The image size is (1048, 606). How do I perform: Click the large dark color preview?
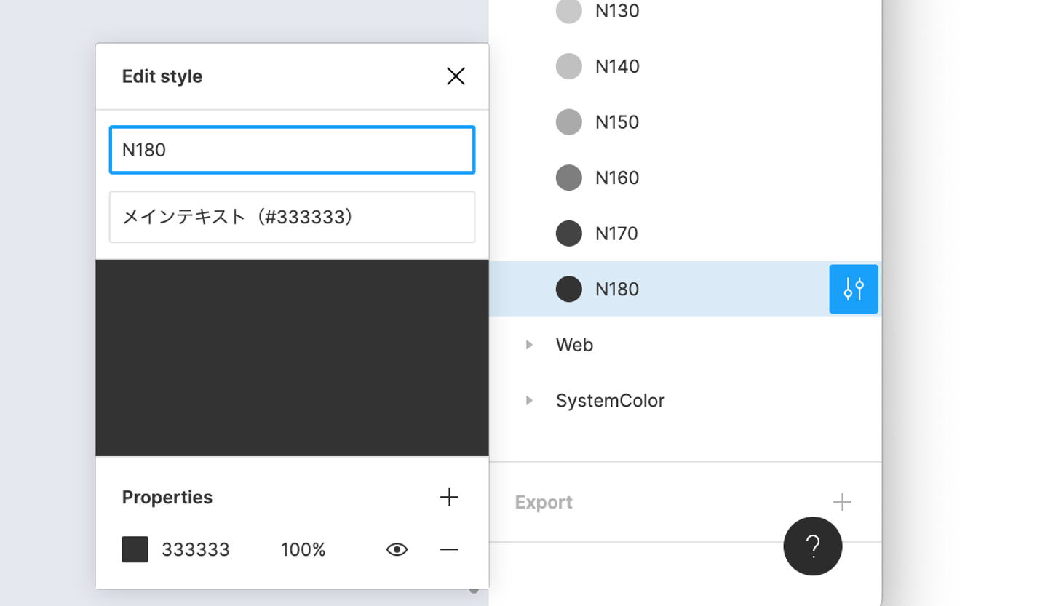tap(292, 358)
